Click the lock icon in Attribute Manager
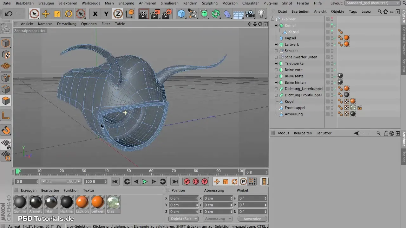Viewport: 406px width, 228px height. click(x=386, y=133)
